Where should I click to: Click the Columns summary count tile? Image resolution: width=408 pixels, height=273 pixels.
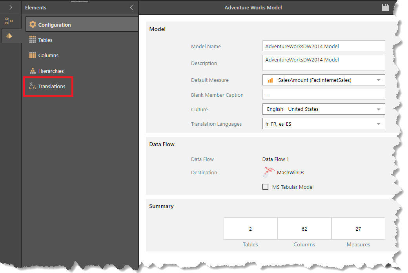[304, 229]
